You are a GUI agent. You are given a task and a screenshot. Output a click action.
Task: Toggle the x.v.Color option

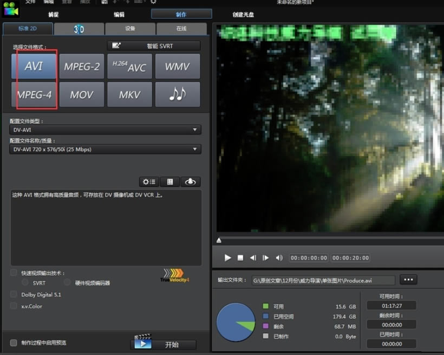14,306
